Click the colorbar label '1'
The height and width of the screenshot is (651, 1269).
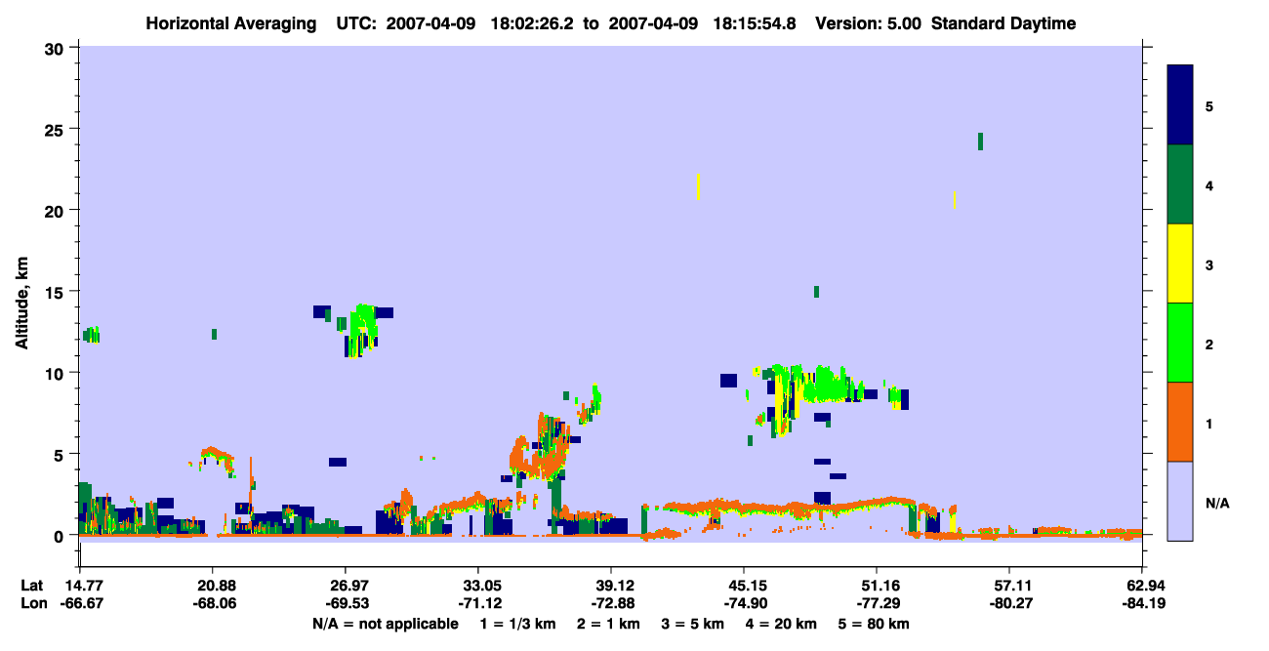(x=1209, y=422)
